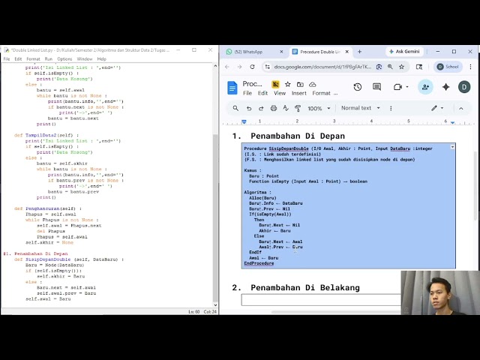The image size is (480, 360).
Task: Check the cloud save status icon
Action: pyautogui.click(x=313, y=84)
